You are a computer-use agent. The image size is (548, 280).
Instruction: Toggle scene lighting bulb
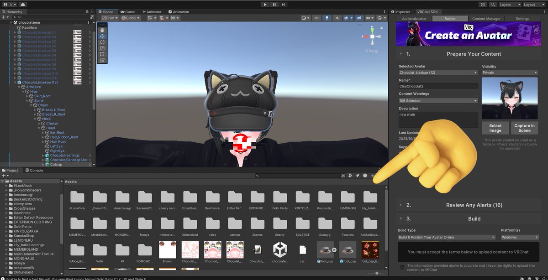[327, 18]
